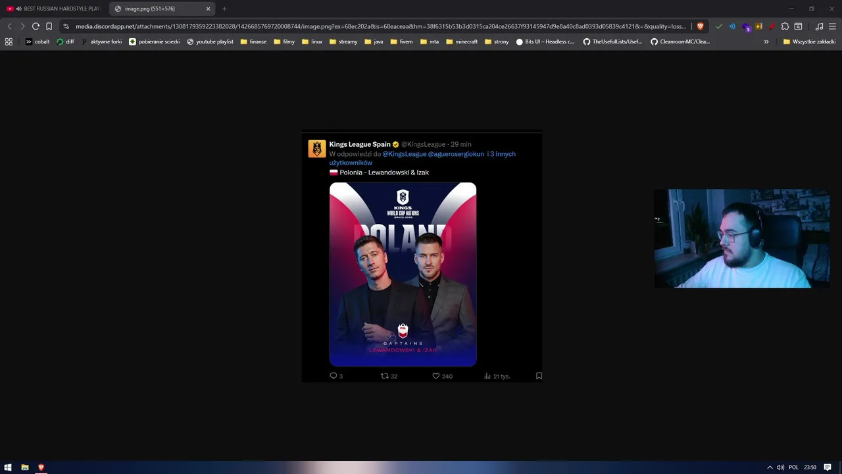Viewport: 842px width, 474px height.
Task: Open TheUsefulLists GitHub bookmark
Action: point(613,41)
